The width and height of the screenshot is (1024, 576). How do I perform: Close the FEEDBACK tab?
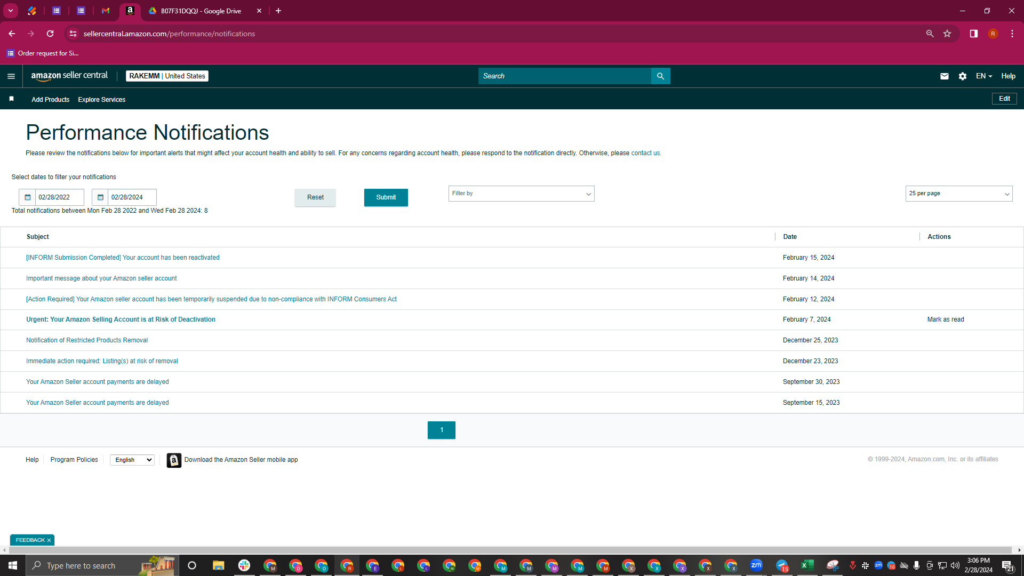click(49, 540)
